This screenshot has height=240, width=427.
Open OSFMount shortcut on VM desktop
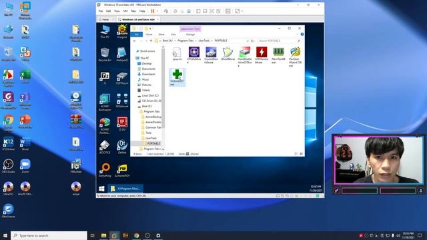tap(122, 79)
